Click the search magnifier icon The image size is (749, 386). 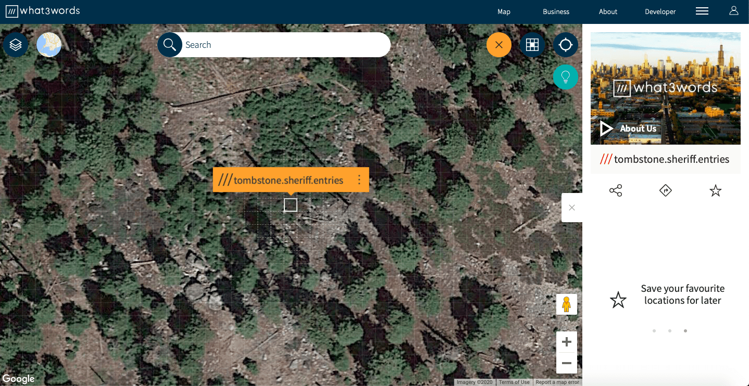pos(170,45)
